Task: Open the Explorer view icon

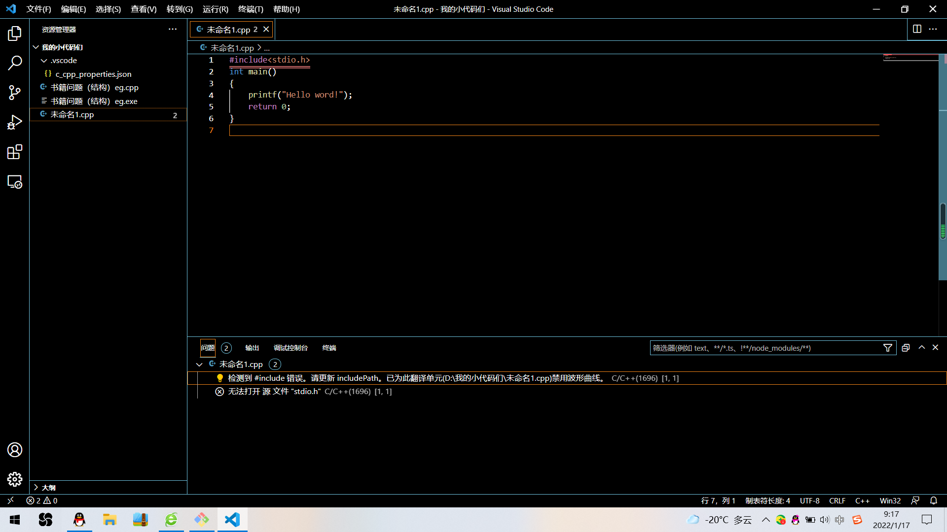Action: click(x=15, y=33)
